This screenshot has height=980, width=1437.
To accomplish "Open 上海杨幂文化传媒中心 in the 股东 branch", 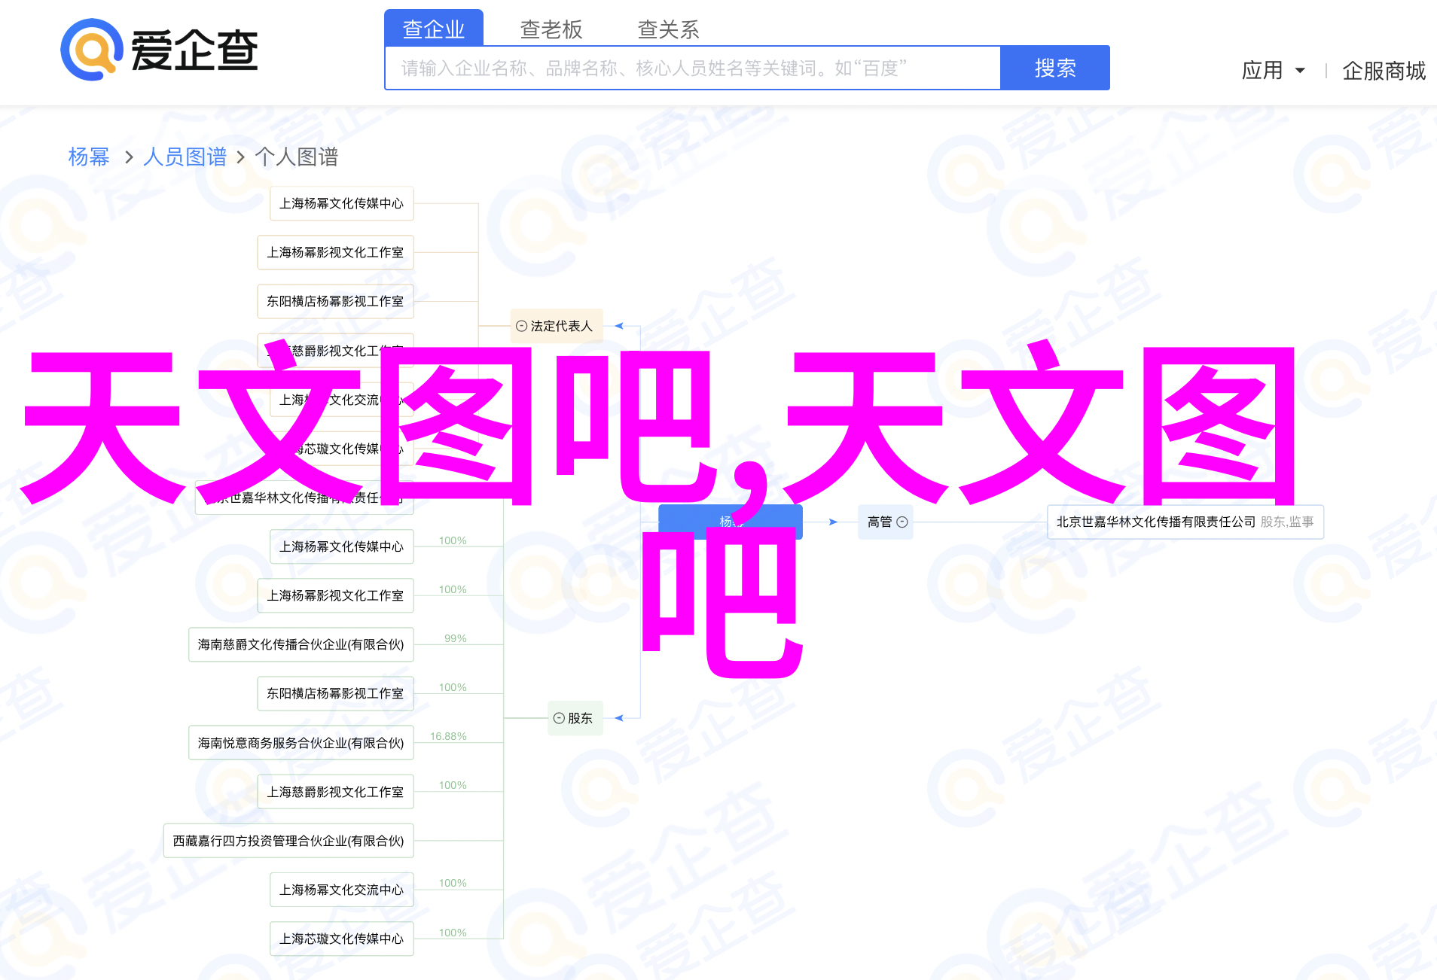I will point(342,546).
